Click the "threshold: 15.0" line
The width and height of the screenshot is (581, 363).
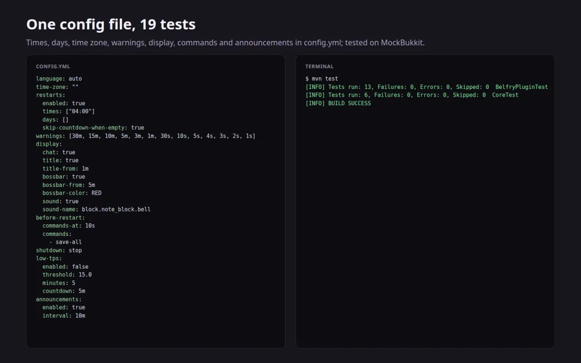pos(67,275)
